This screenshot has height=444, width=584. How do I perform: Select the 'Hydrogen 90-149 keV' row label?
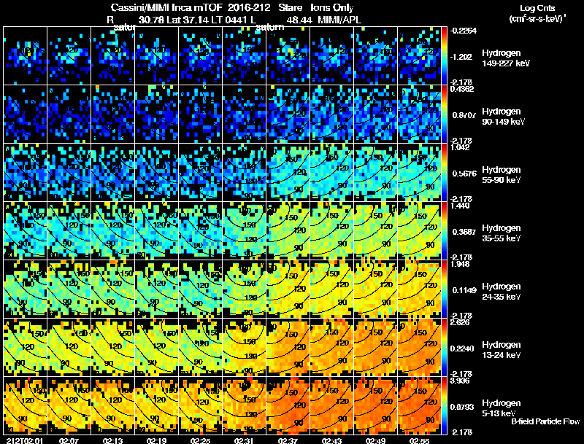pyautogui.click(x=502, y=117)
